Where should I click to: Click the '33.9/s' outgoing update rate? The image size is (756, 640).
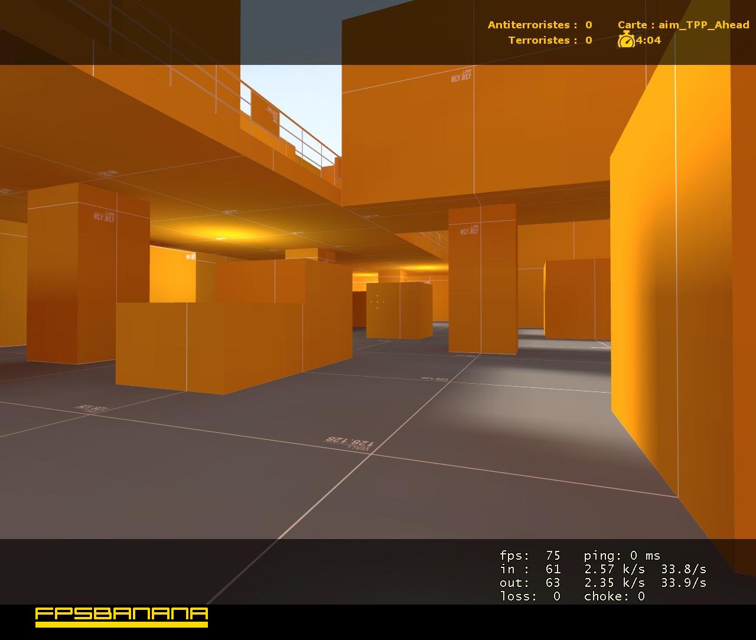point(684,583)
